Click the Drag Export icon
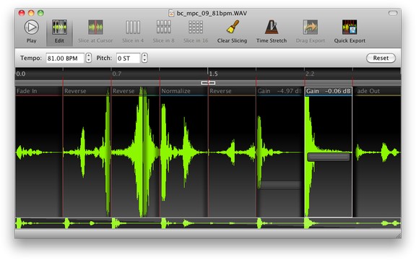The width and height of the screenshot is (416, 260). click(311, 27)
